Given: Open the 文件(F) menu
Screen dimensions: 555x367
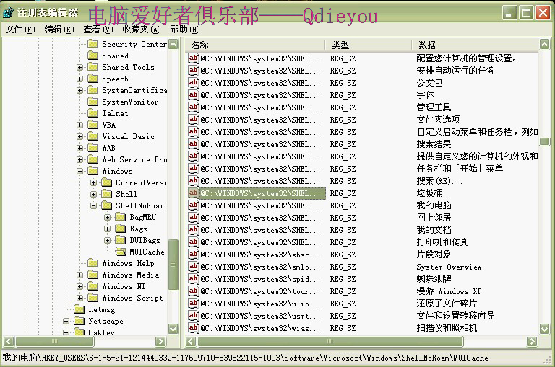Looking at the screenshot, I should [20, 30].
